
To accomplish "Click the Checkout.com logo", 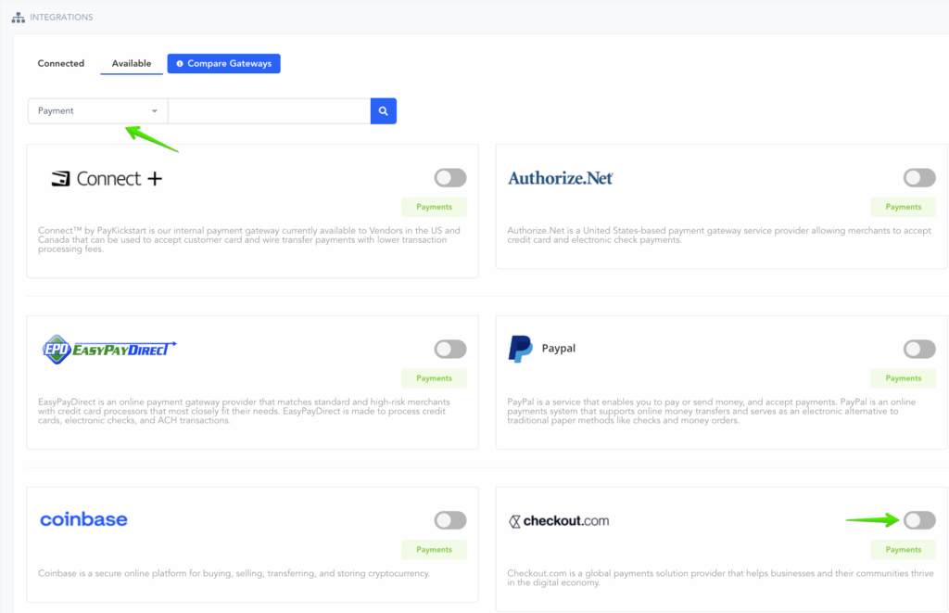I will [560, 521].
